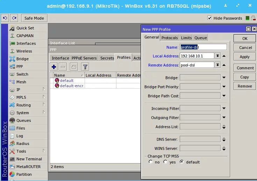The image size is (257, 181).
Task: Click the minus remove icon in PPP
Action: click(63, 67)
